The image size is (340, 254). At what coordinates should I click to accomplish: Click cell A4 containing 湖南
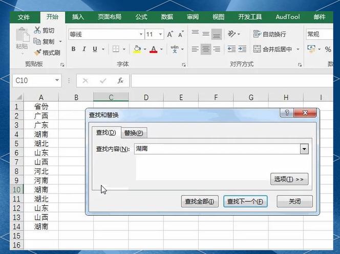[x=41, y=134]
